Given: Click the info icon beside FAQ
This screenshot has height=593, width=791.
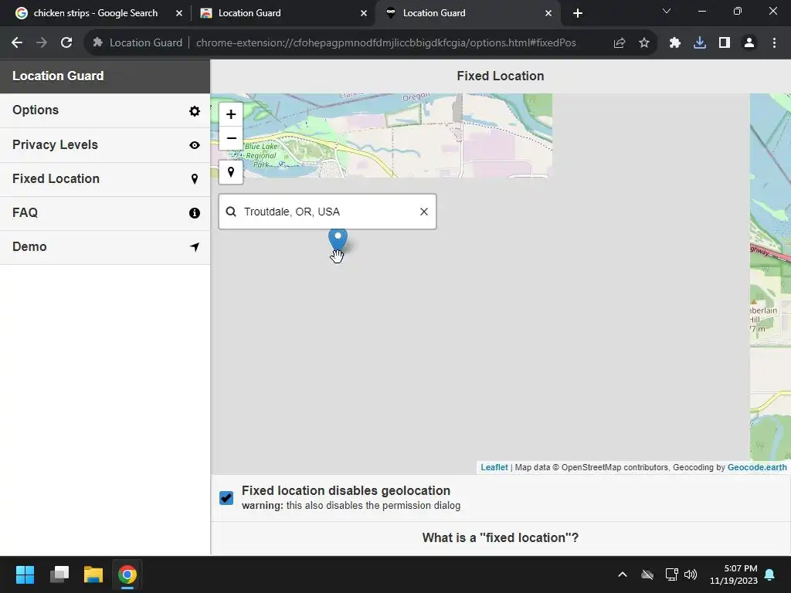Looking at the screenshot, I should pos(194,213).
